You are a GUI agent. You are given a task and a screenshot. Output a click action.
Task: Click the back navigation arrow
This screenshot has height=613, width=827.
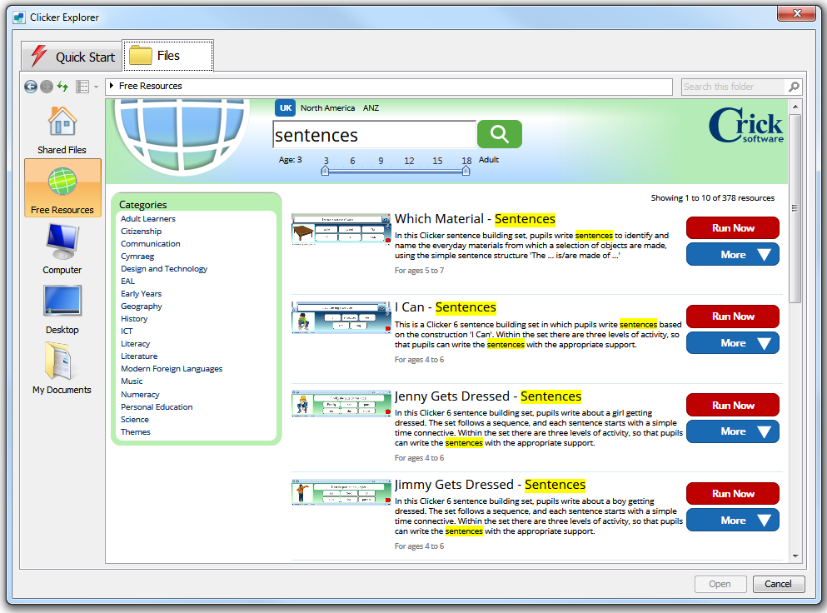click(30, 86)
